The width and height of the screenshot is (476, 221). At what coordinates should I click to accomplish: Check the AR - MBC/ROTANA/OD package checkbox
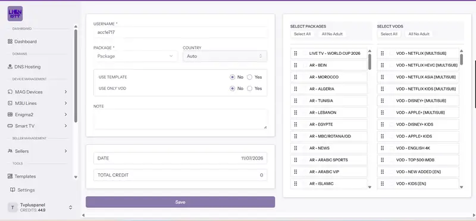click(x=305, y=136)
